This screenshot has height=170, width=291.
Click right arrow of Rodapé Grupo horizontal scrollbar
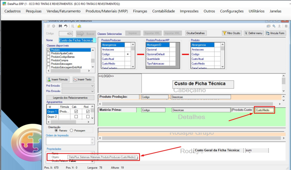click(x=283, y=138)
